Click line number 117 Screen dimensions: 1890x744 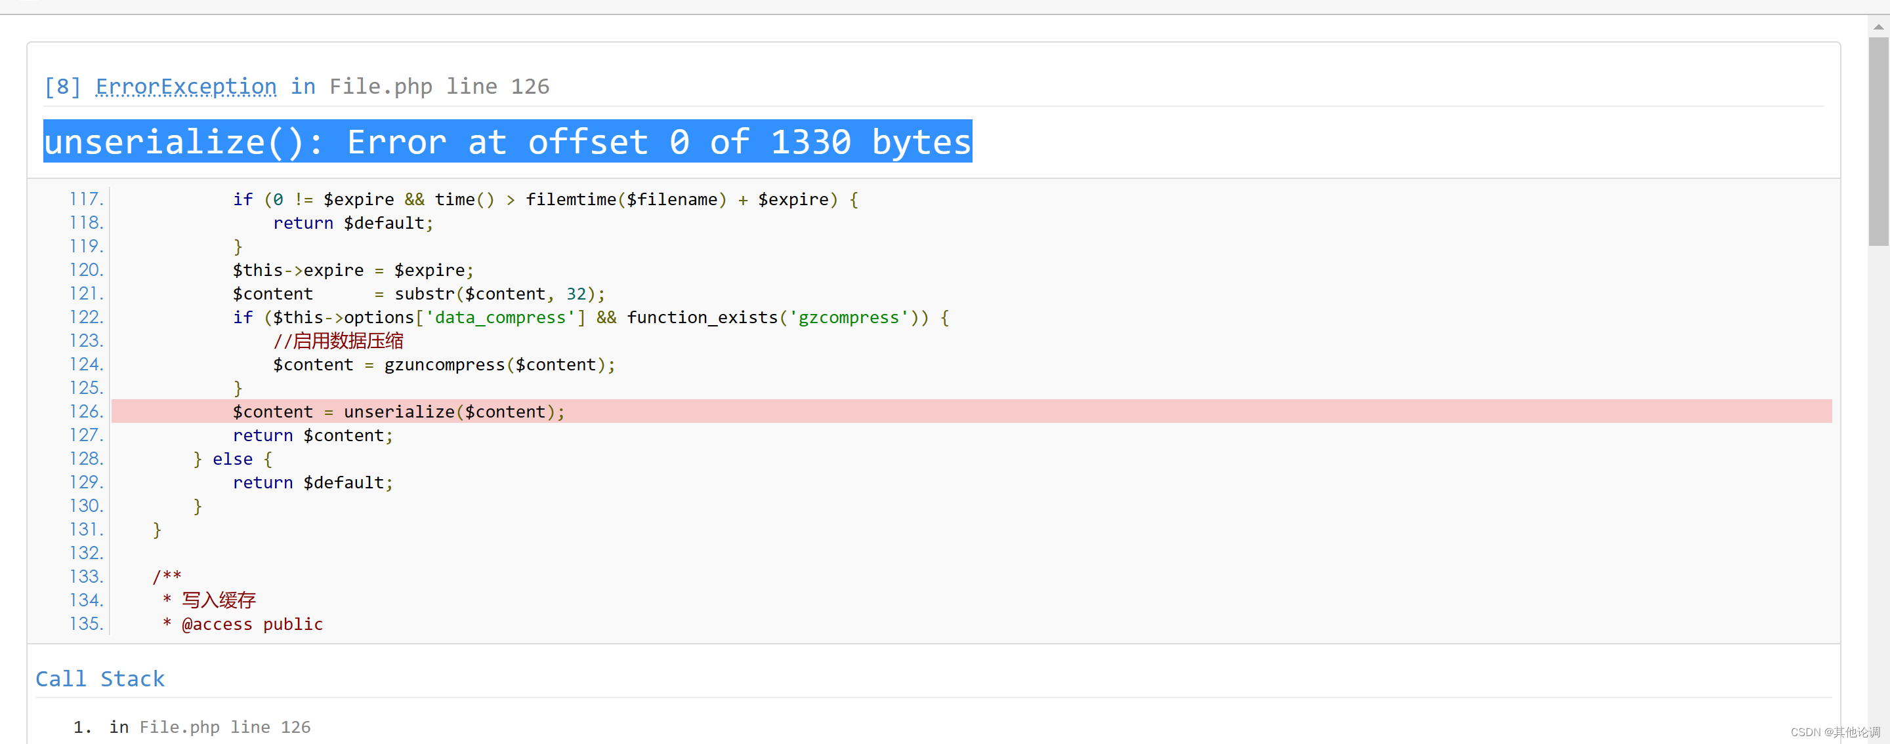[x=86, y=199]
